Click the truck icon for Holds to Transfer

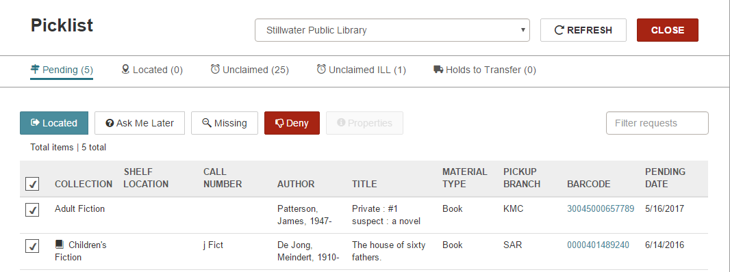point(438,69)
